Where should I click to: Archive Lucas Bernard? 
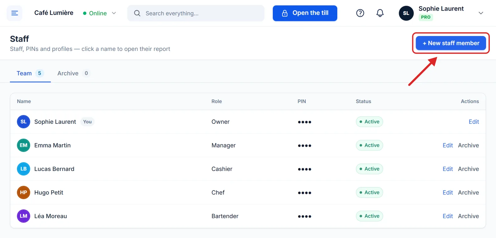(x=468, y=169)
